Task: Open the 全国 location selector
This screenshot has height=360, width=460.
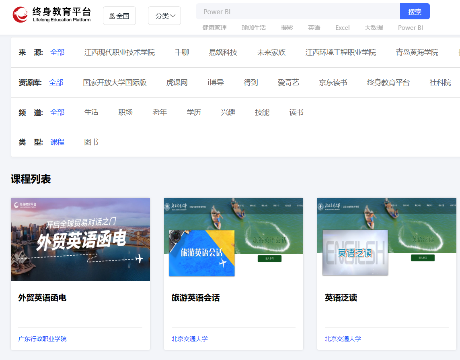Action: [119, 16]
